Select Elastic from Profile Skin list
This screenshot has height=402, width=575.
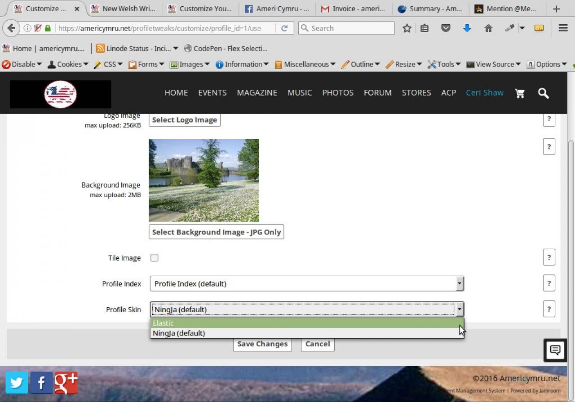(x=306, y=323)
